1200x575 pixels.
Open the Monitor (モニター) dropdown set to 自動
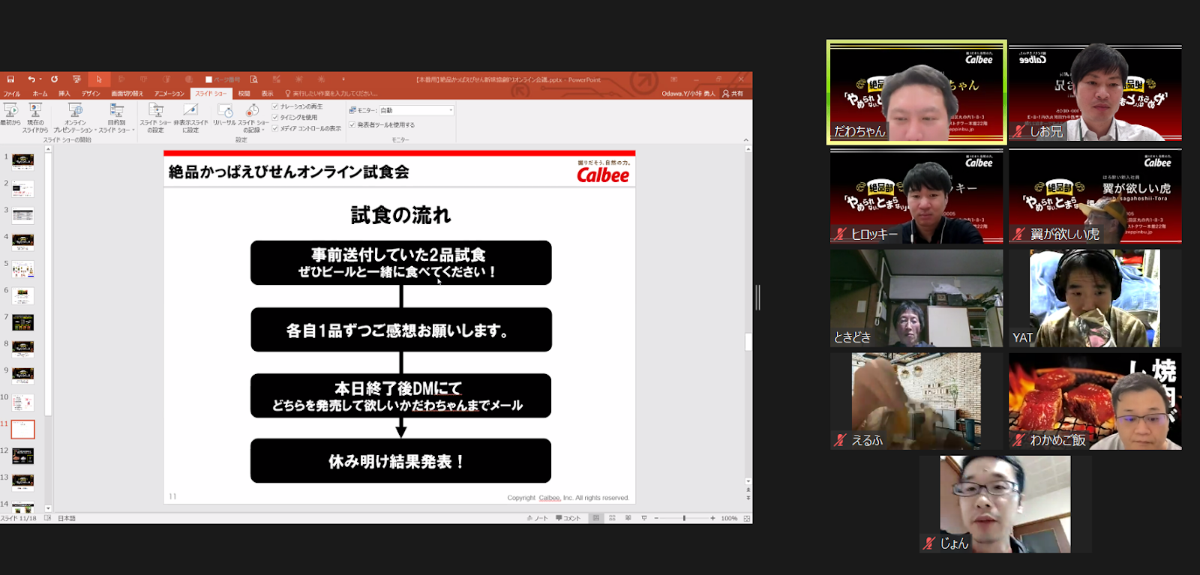[x=416, y=110]
